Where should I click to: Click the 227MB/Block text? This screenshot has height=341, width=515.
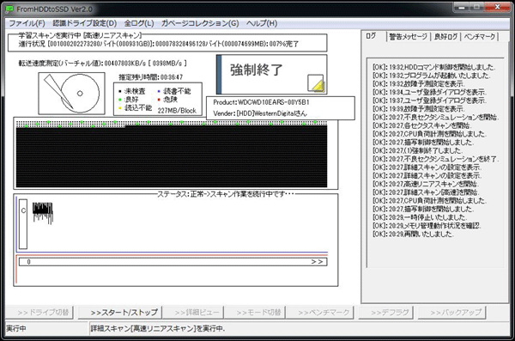tap(177, 111)
